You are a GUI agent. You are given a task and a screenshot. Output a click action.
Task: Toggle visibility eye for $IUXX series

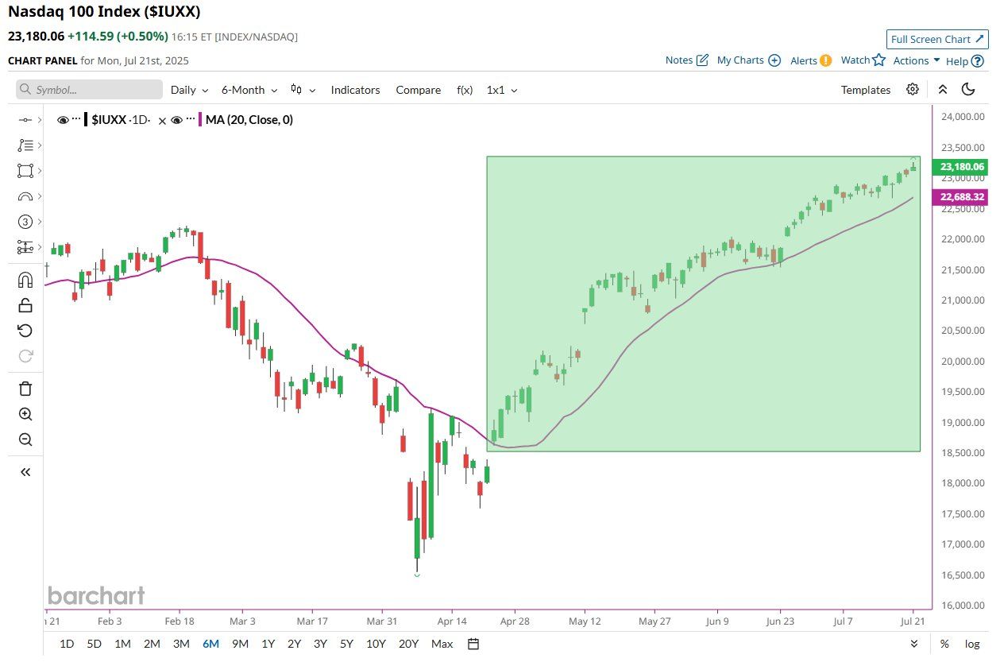coord(64,120)
